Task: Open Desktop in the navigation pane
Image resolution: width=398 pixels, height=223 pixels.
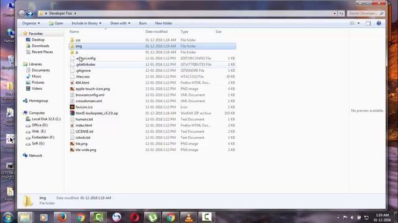Action: (38, 40)
